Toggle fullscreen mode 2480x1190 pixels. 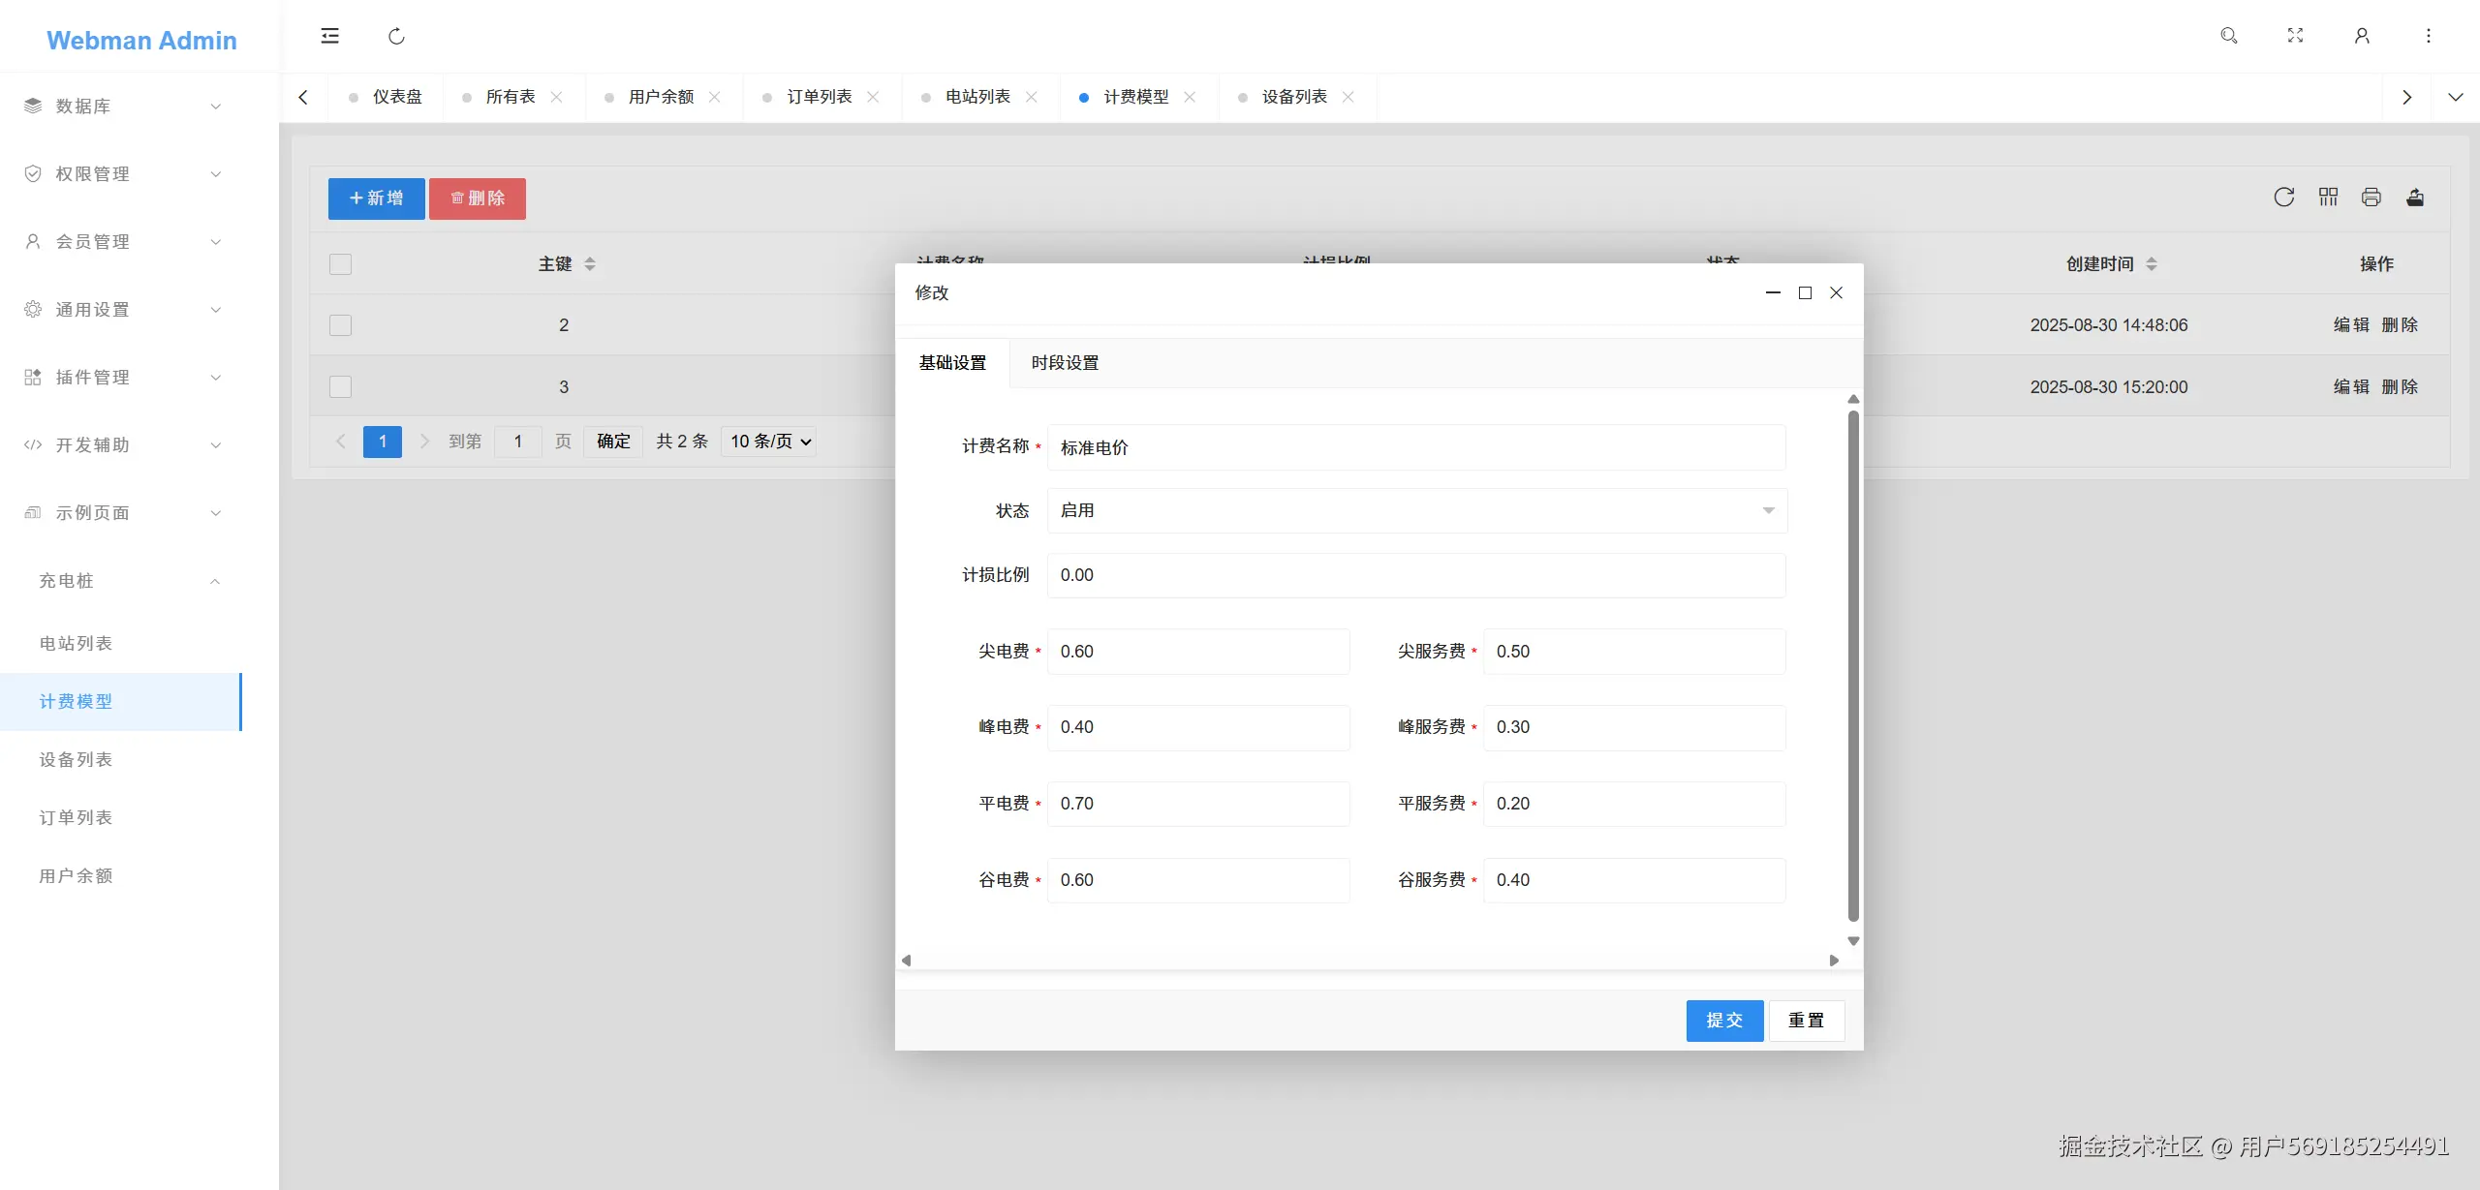pyautogui.click(x=2295, y=36)
